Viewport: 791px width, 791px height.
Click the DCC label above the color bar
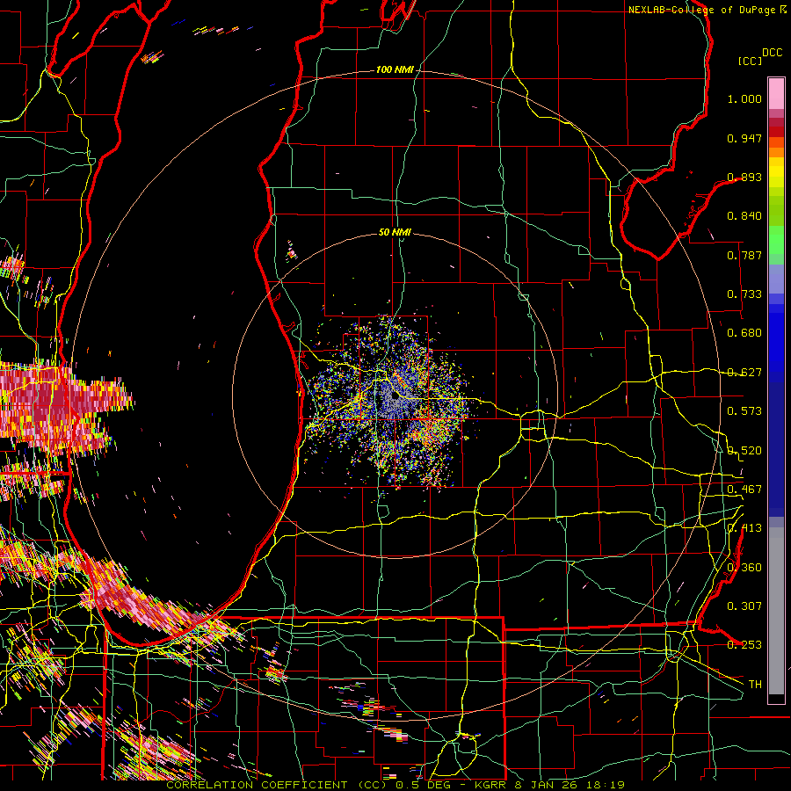[772, 53]
